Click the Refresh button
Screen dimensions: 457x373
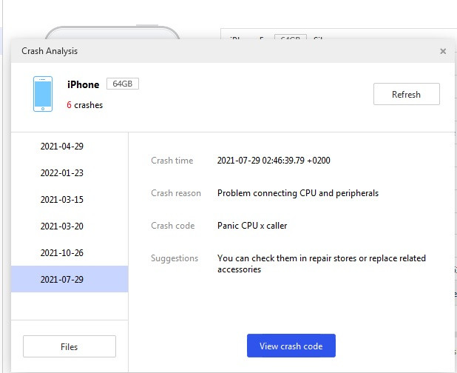tap(406, 94)
